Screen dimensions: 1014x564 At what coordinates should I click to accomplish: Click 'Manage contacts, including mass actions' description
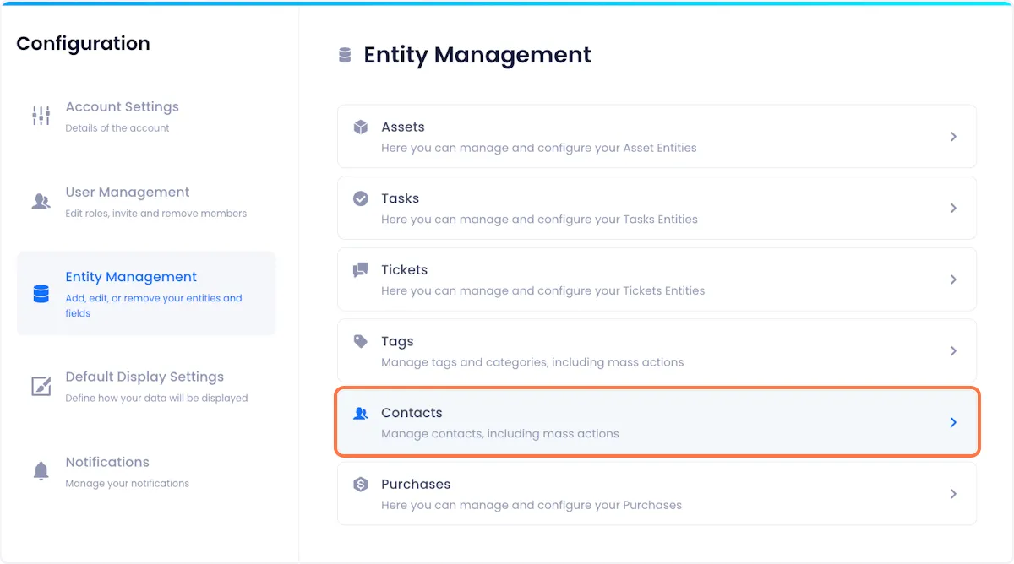coord(500,434)
